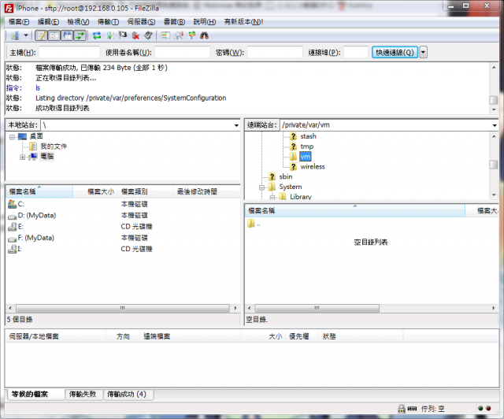Click the 密碼 password field
Viewport: 504px width, 419px height.
tap(275, 52)
